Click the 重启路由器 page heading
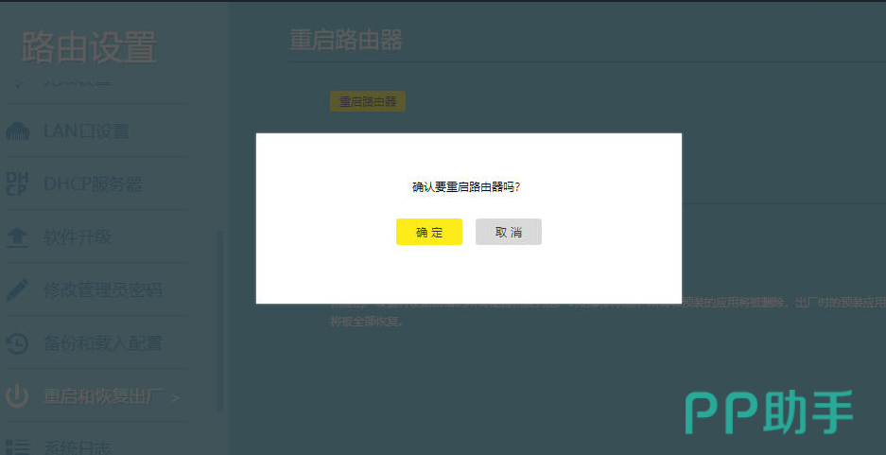The height and width of the screenshot is (455, 886). pos(346,40)
